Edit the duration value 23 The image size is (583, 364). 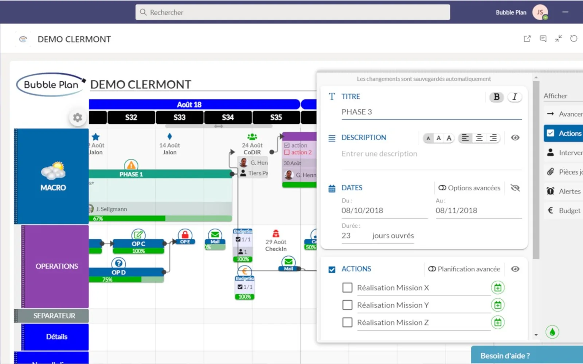[354, 236]
